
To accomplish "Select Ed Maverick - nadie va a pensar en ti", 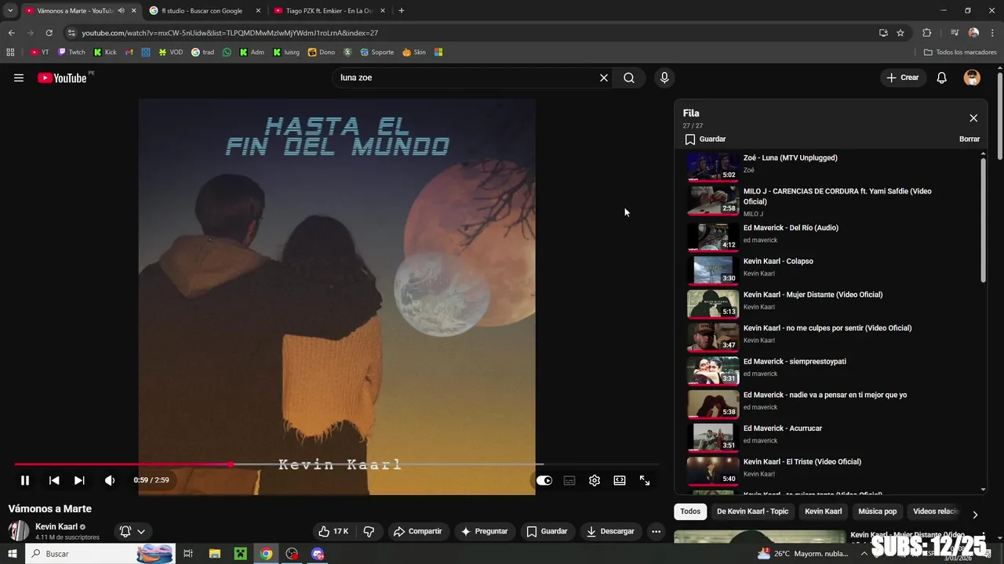I will [831, 404].
